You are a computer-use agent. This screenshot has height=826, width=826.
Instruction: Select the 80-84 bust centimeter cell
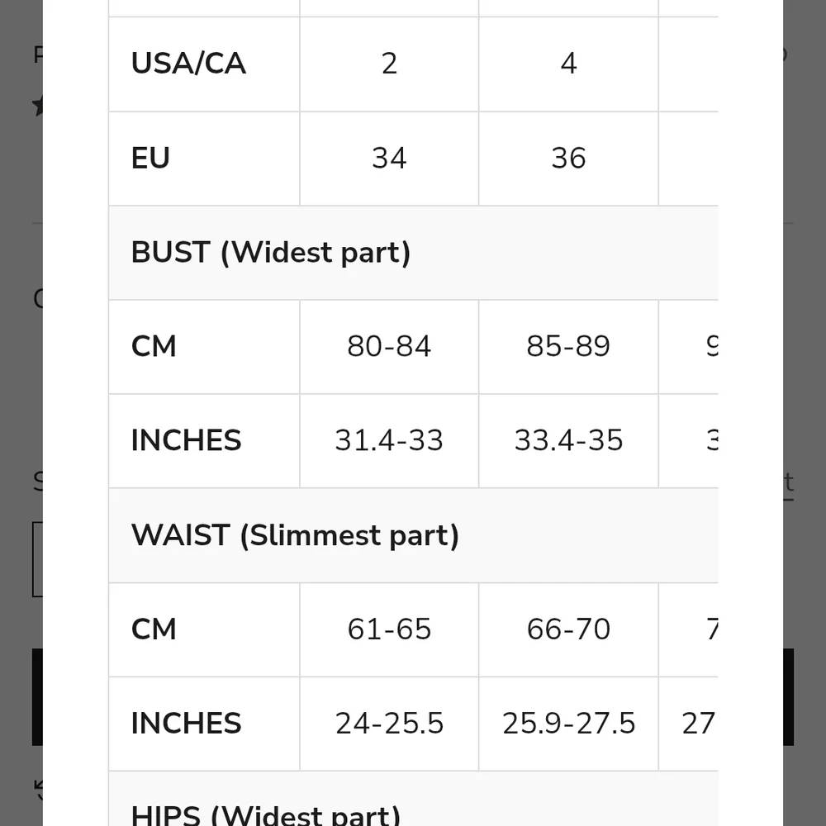pyautogui.click(x=389, y=346)
